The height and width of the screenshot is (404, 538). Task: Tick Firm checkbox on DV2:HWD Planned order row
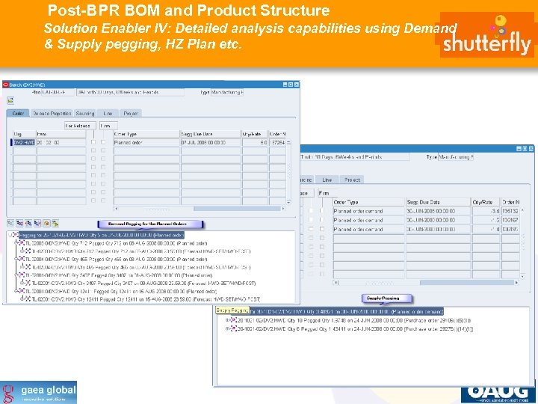[x=103, y=142]
